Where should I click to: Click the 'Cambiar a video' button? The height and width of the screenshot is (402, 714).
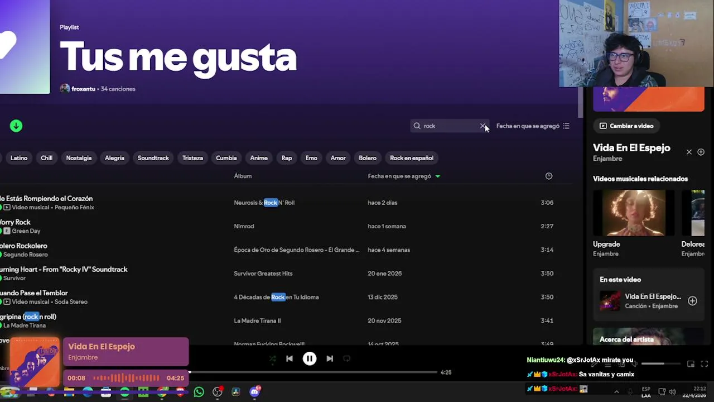point(626,126)
